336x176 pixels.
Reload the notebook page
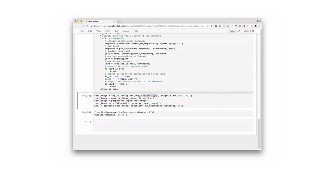coord(83,26)
